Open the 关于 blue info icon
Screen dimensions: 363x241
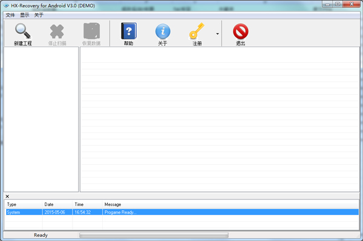point(163,31)
